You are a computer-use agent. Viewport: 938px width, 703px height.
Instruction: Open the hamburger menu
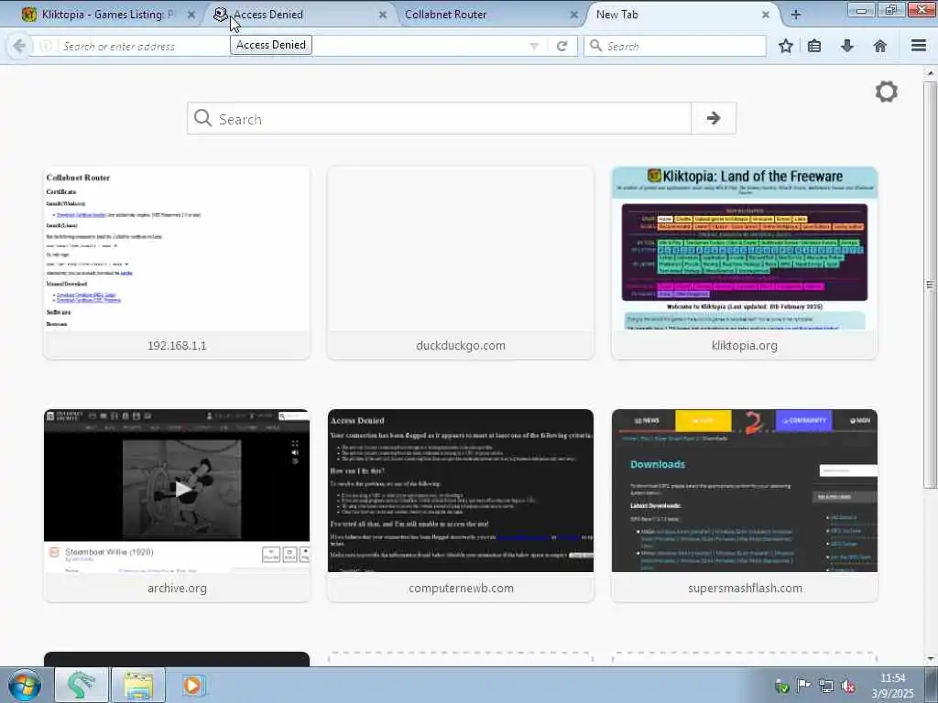[919, 46]
